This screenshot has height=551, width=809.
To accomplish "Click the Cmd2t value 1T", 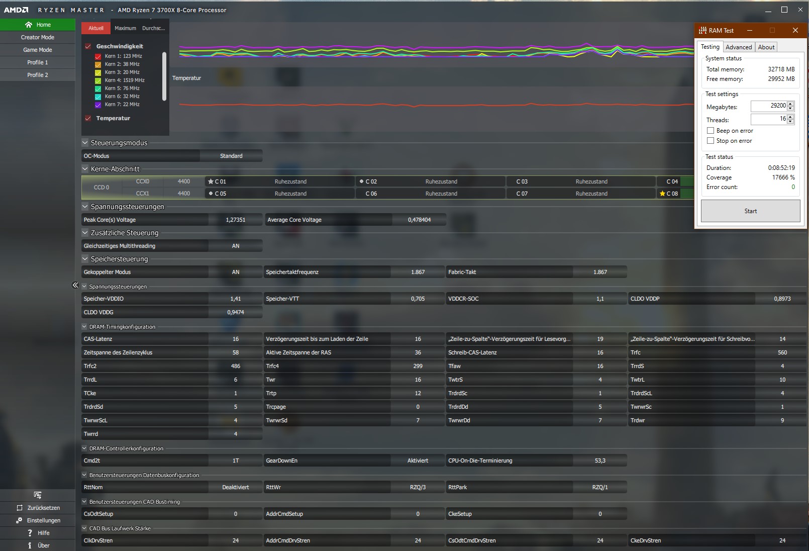I will (236, 461).
